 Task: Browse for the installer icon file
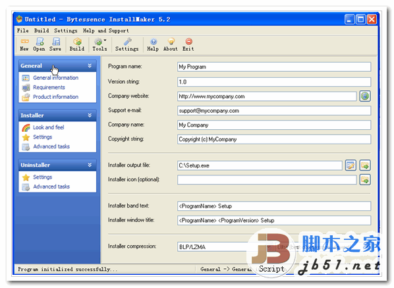(x=365, y=180)
